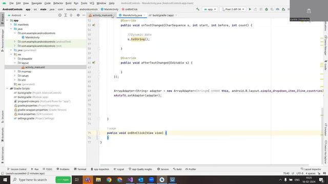Open the Build menu

[68, 3]
